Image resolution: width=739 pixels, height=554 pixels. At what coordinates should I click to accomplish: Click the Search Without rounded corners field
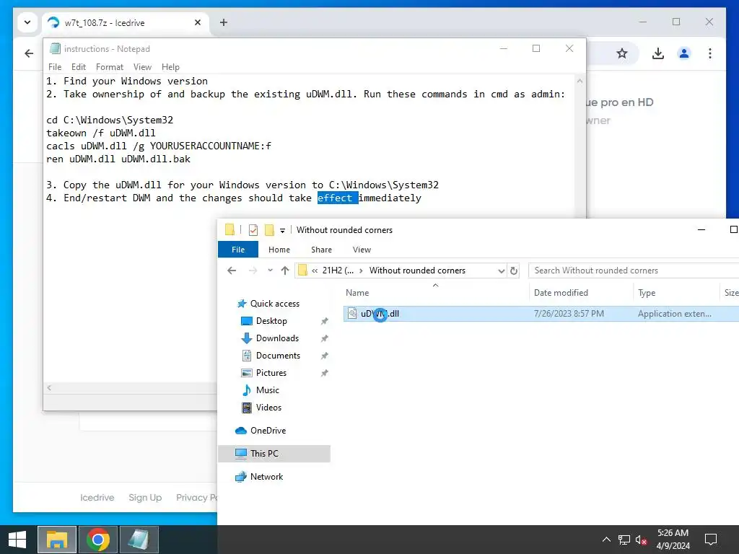(x=634, y=271)
